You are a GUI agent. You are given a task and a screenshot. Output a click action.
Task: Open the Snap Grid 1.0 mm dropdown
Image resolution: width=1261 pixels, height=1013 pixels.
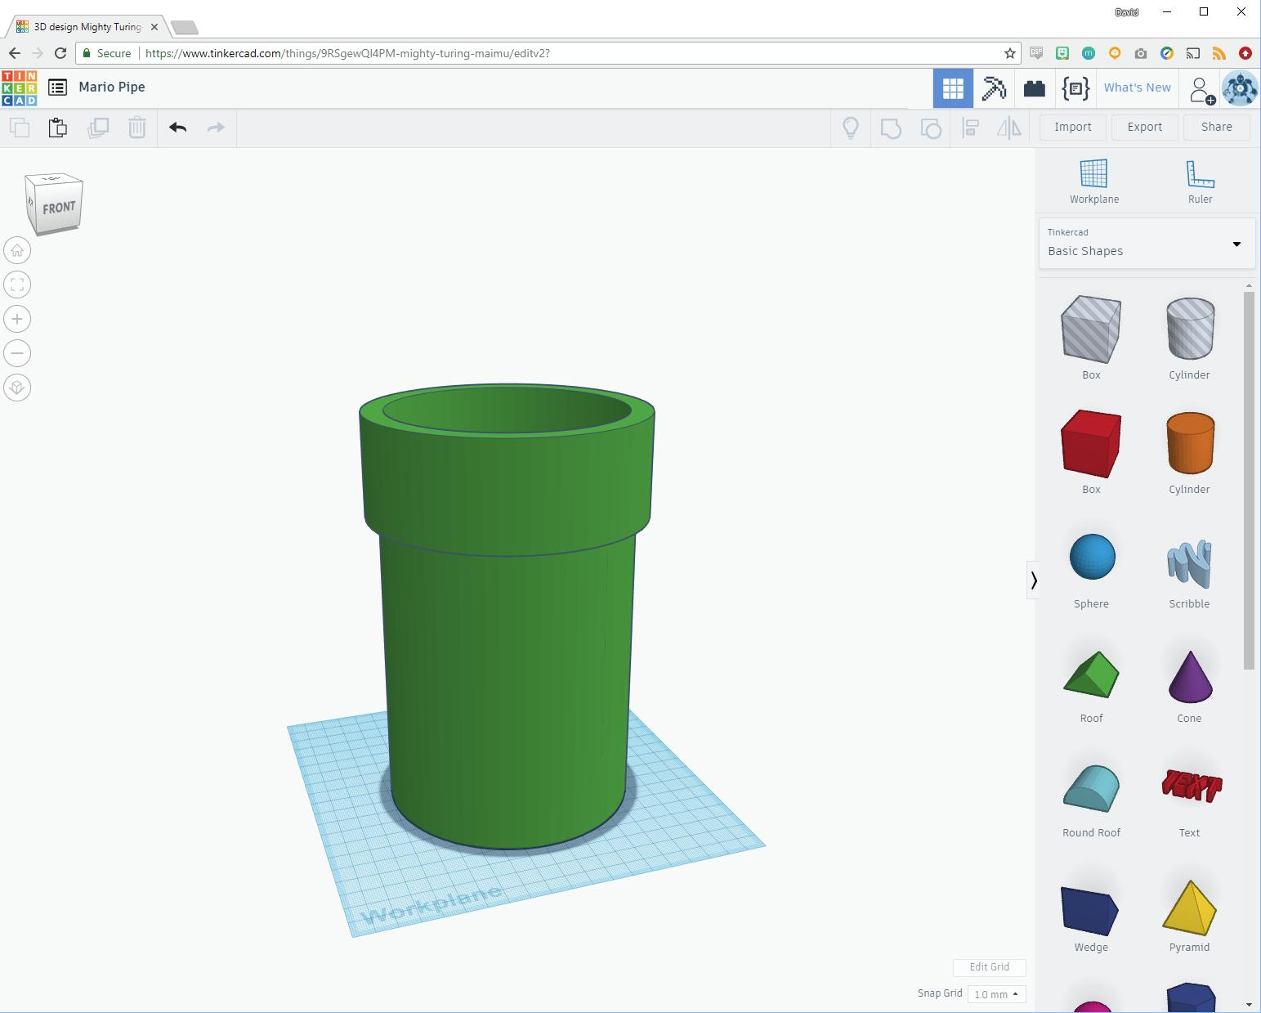coord(996,994)
